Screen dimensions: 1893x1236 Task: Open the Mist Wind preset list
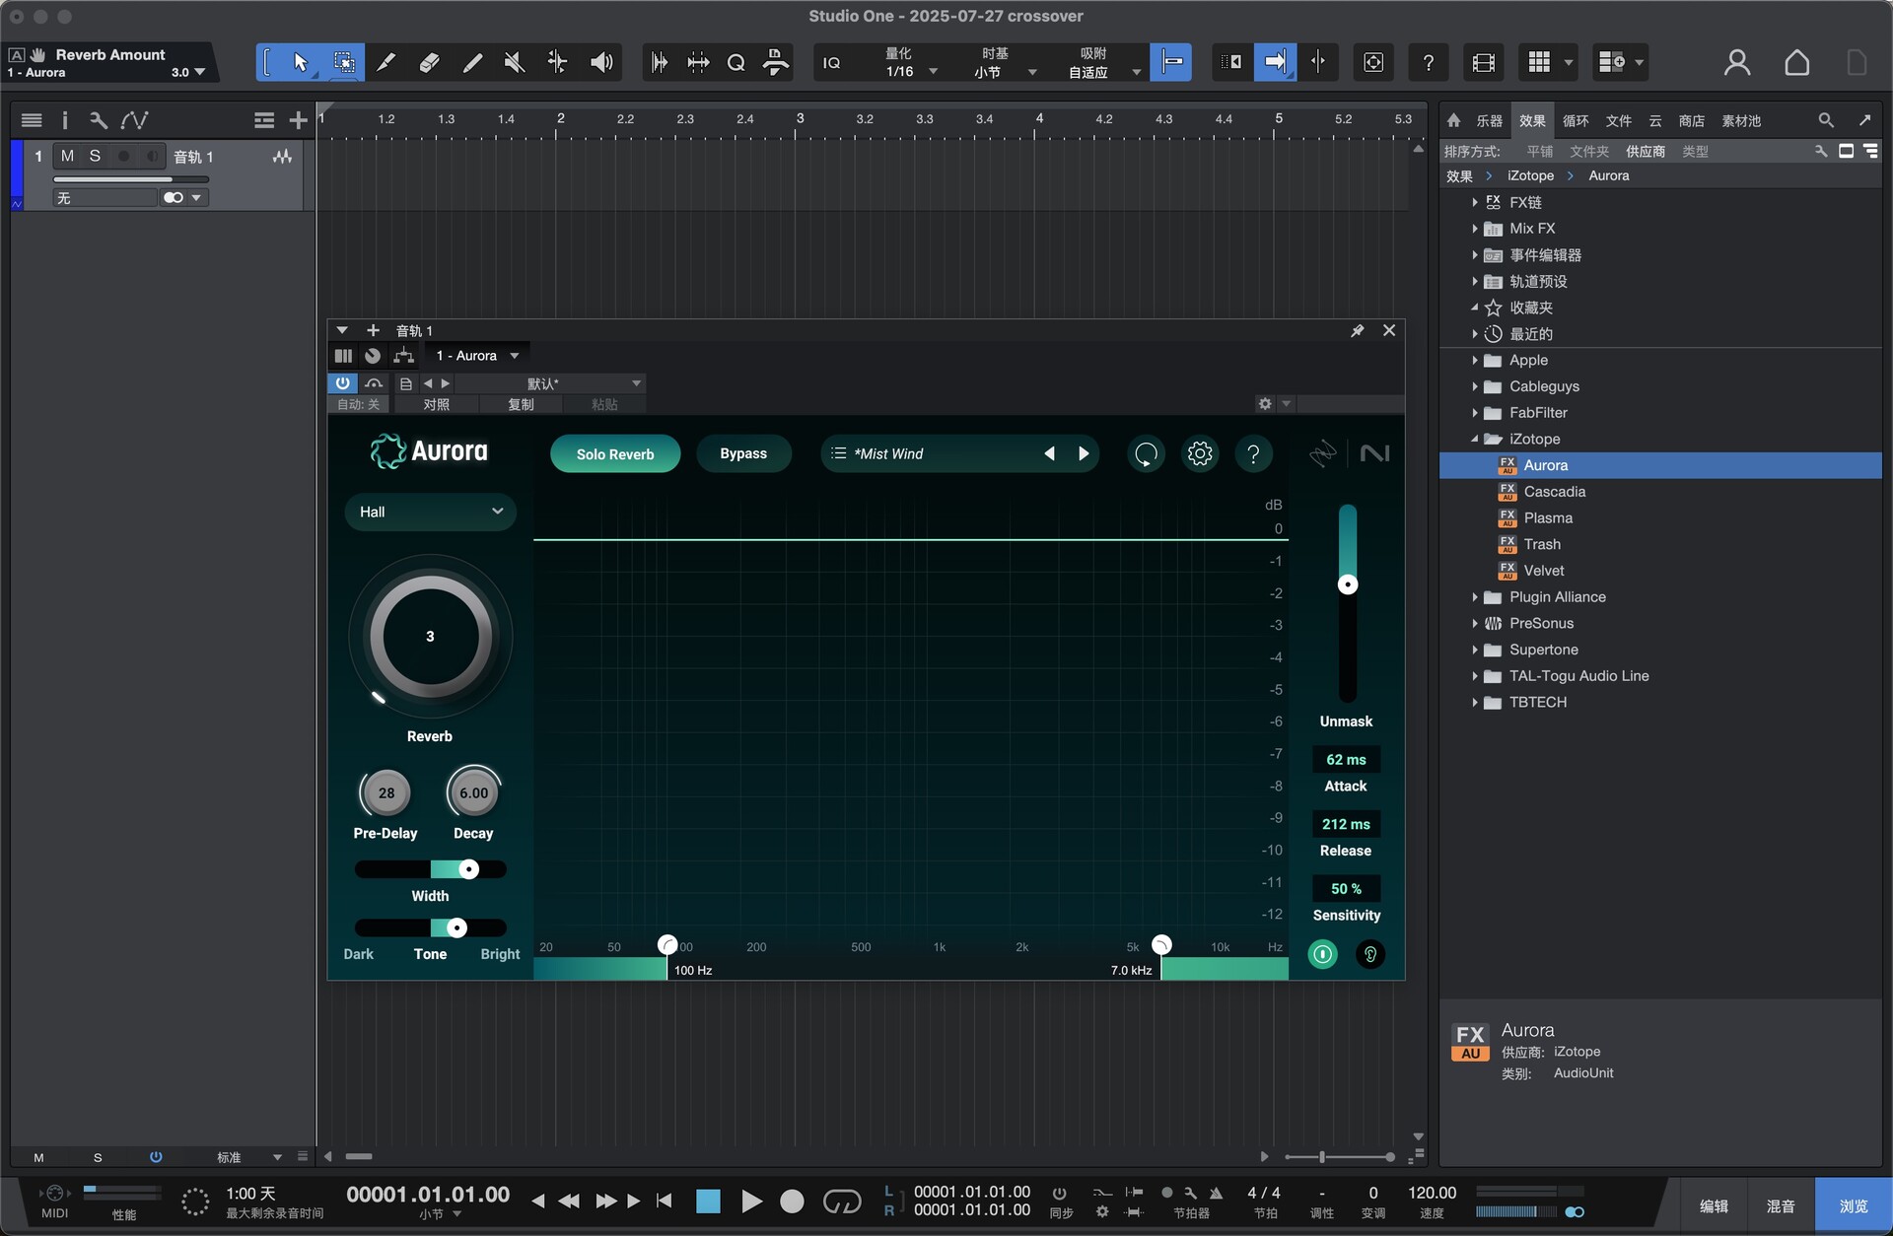pyautogui.click(x=932, y=453)
